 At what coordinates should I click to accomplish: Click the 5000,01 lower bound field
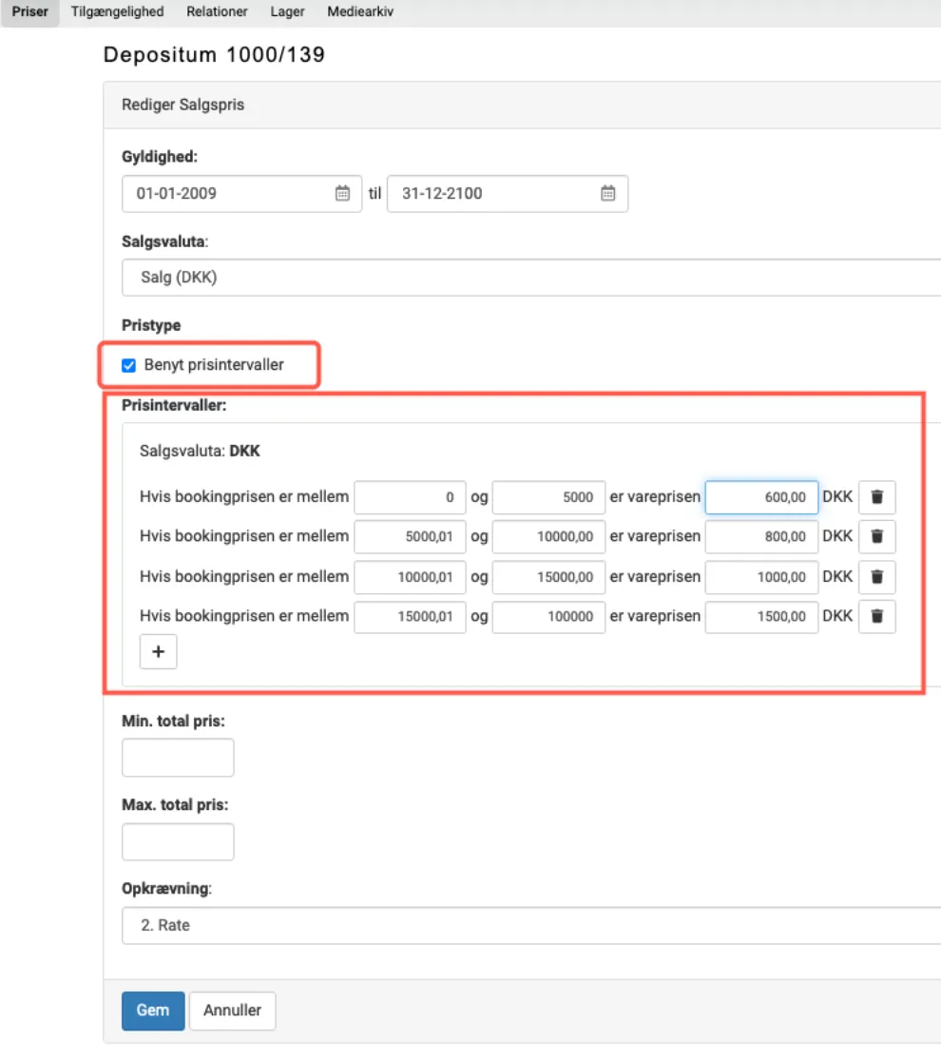pos(410,537)
